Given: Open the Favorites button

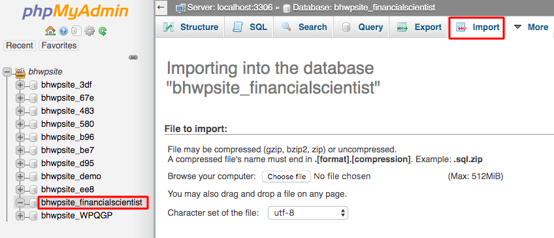Looking at the screenshot, I should point(59,46).
